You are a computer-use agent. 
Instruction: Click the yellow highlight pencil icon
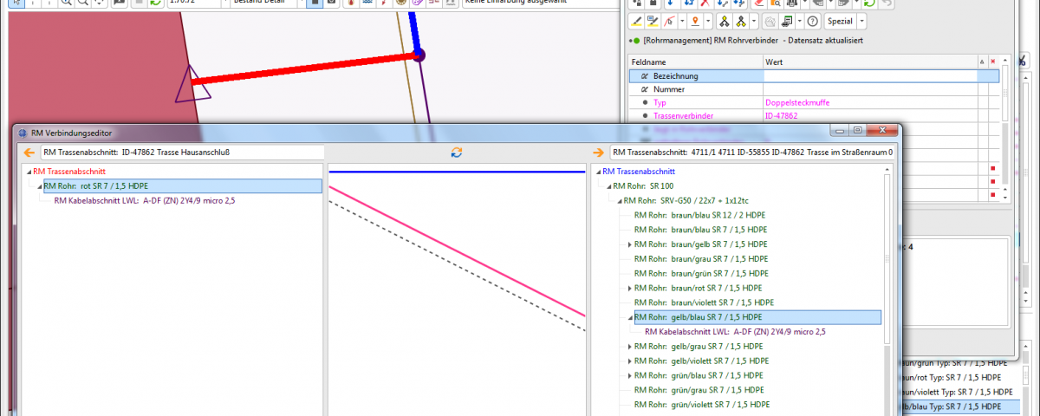(x=636, y=21)
